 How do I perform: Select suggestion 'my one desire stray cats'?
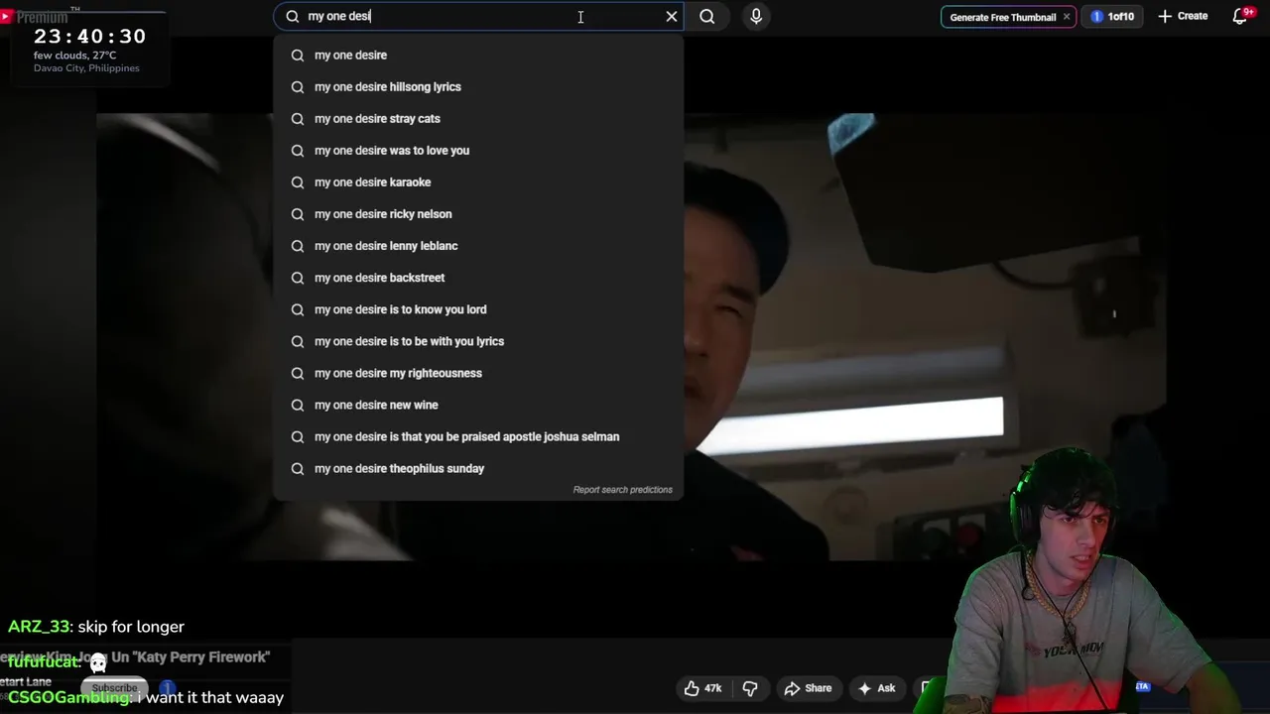coord(478,119)
